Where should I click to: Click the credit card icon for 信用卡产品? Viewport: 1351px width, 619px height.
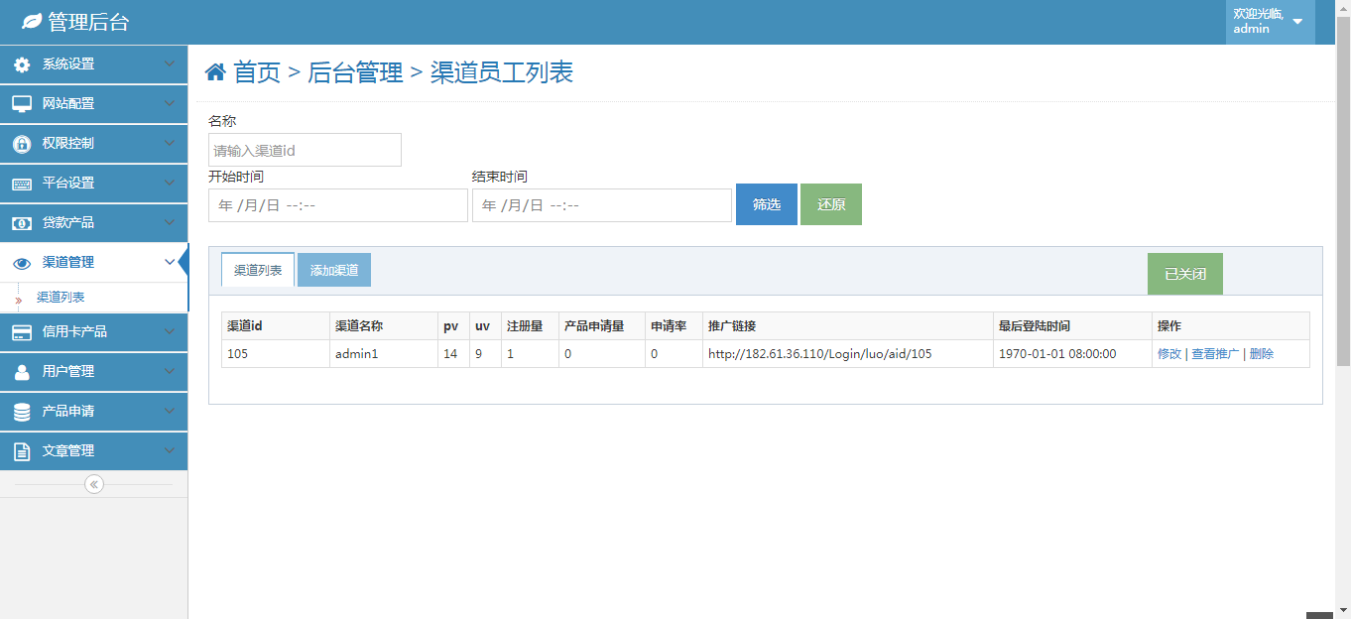click(x=22, y=332)
